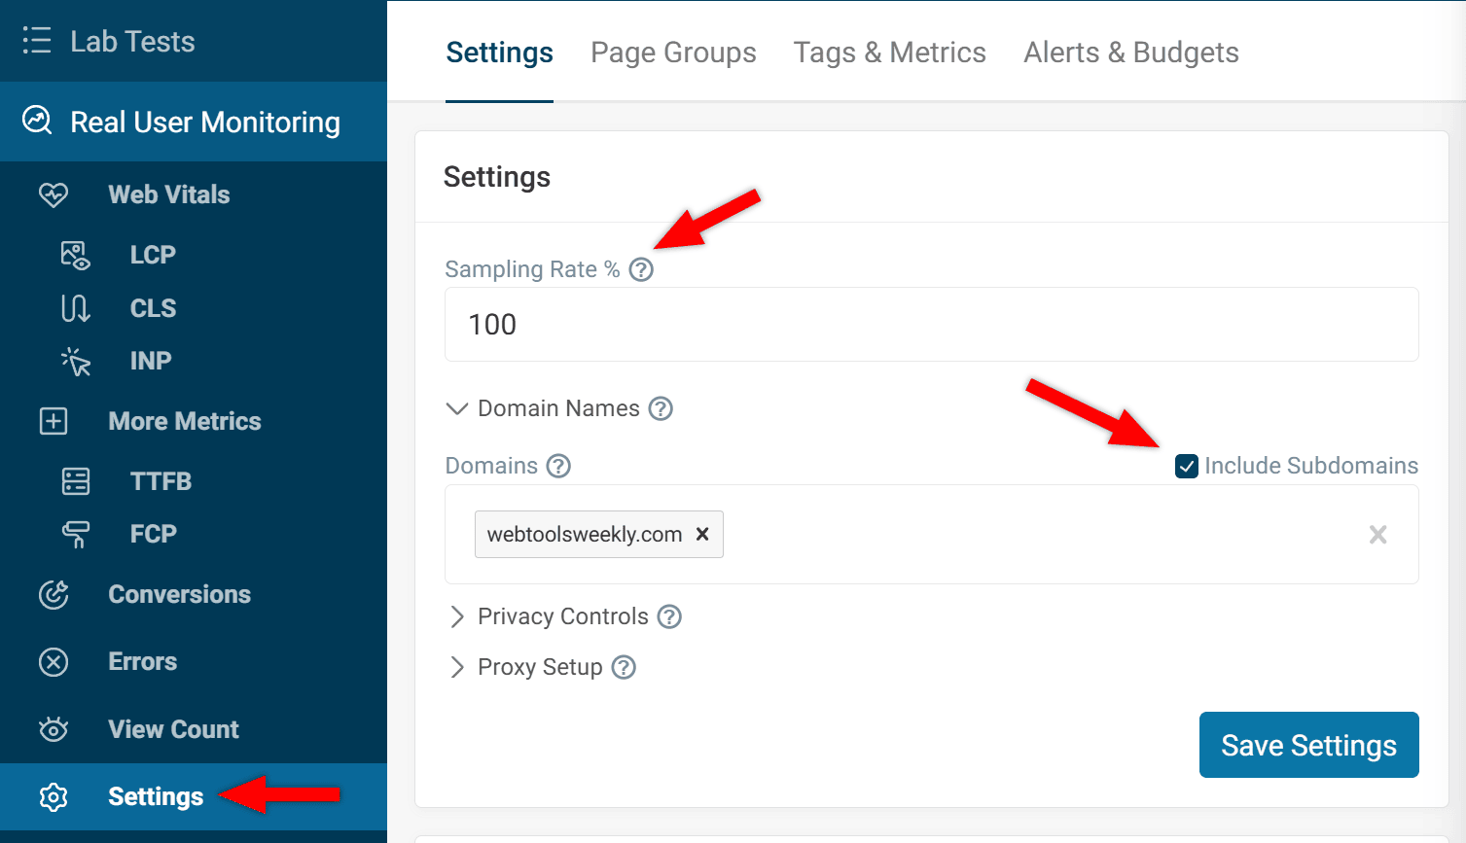Click the Save Settings button
This screenshot has width=1466, height=843.
1308,745
